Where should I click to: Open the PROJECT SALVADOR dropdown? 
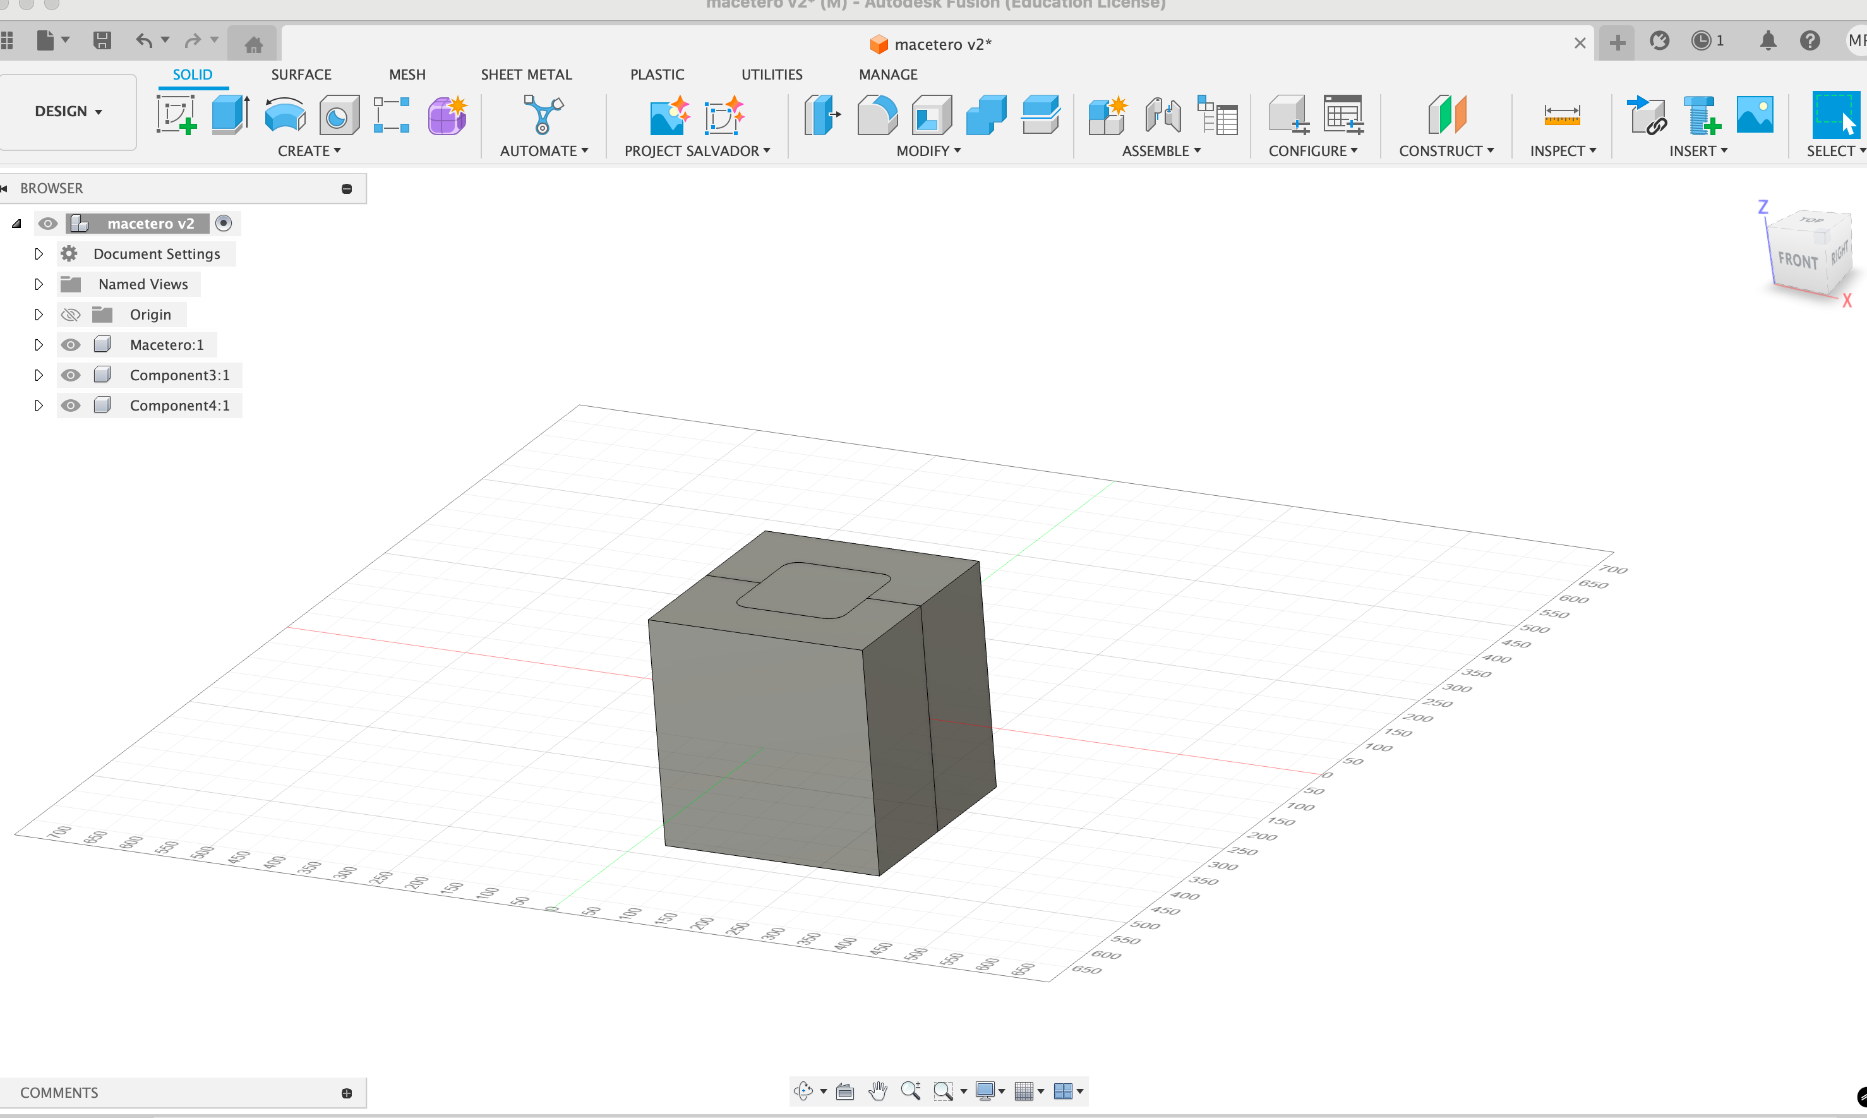click(697, 151)
